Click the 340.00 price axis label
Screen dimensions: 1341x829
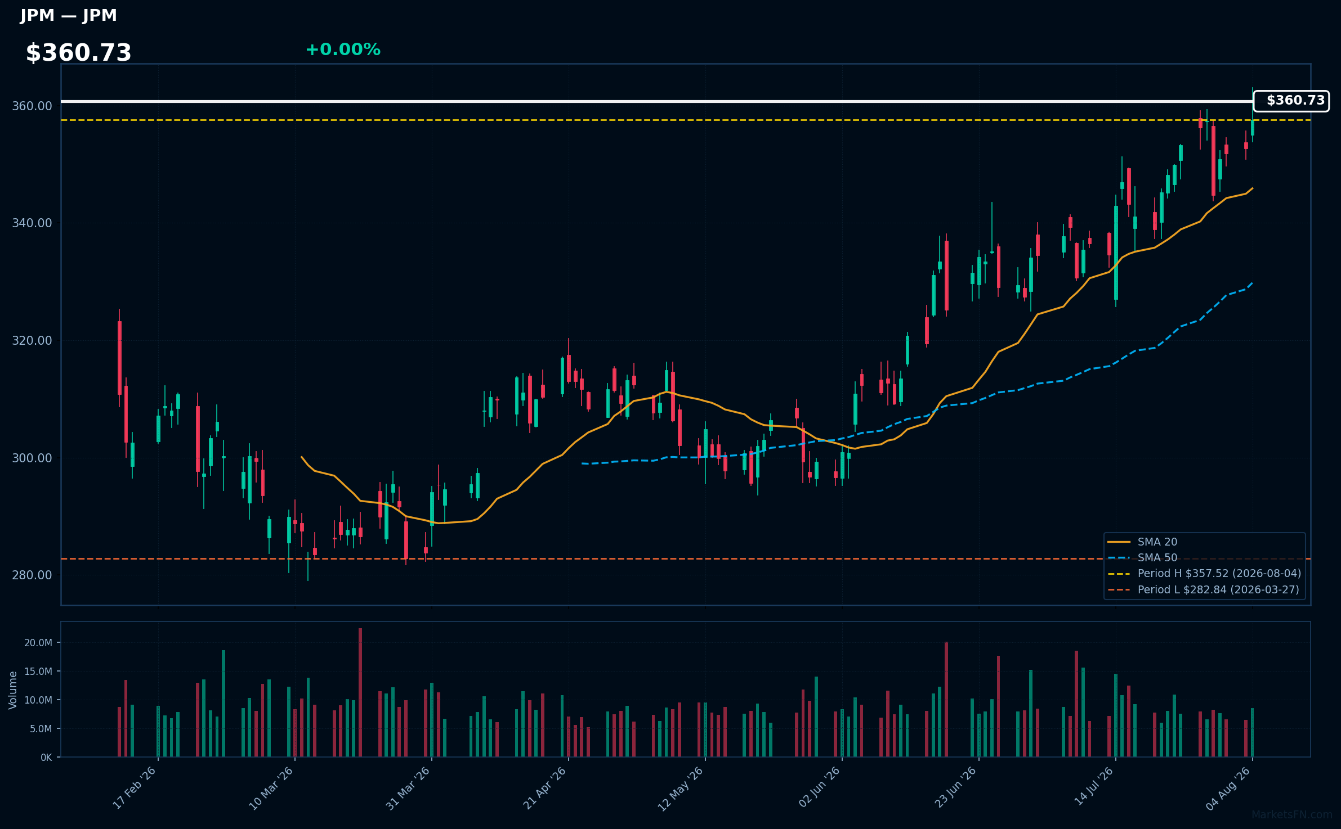coord(32,223)
